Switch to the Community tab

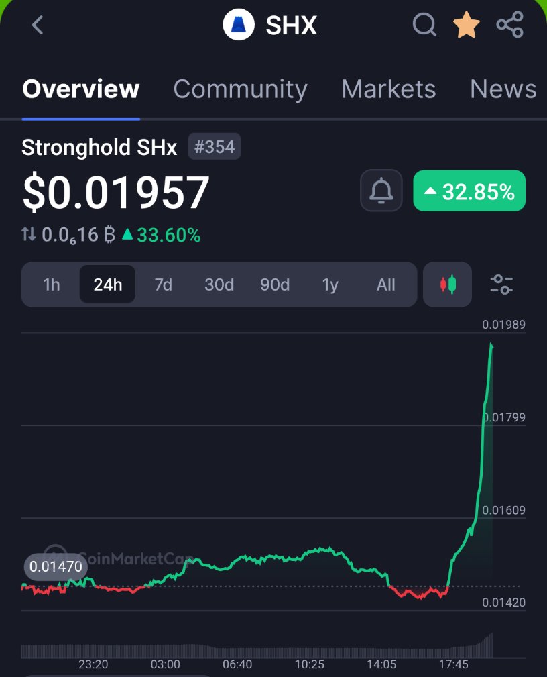pos(240,89)
